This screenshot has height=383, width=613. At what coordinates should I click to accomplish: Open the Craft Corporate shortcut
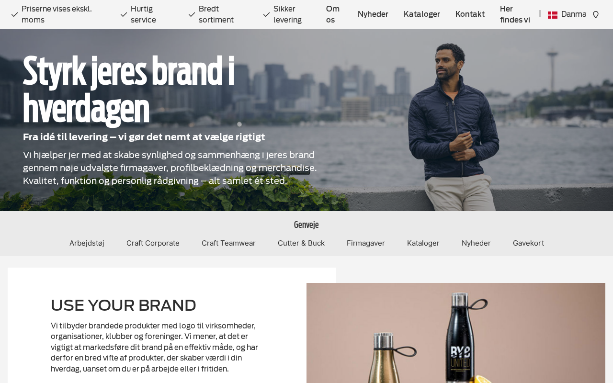(x=153, y=243)
